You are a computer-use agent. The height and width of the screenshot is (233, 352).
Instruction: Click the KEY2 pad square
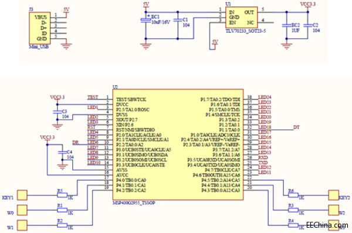point(333,195)
